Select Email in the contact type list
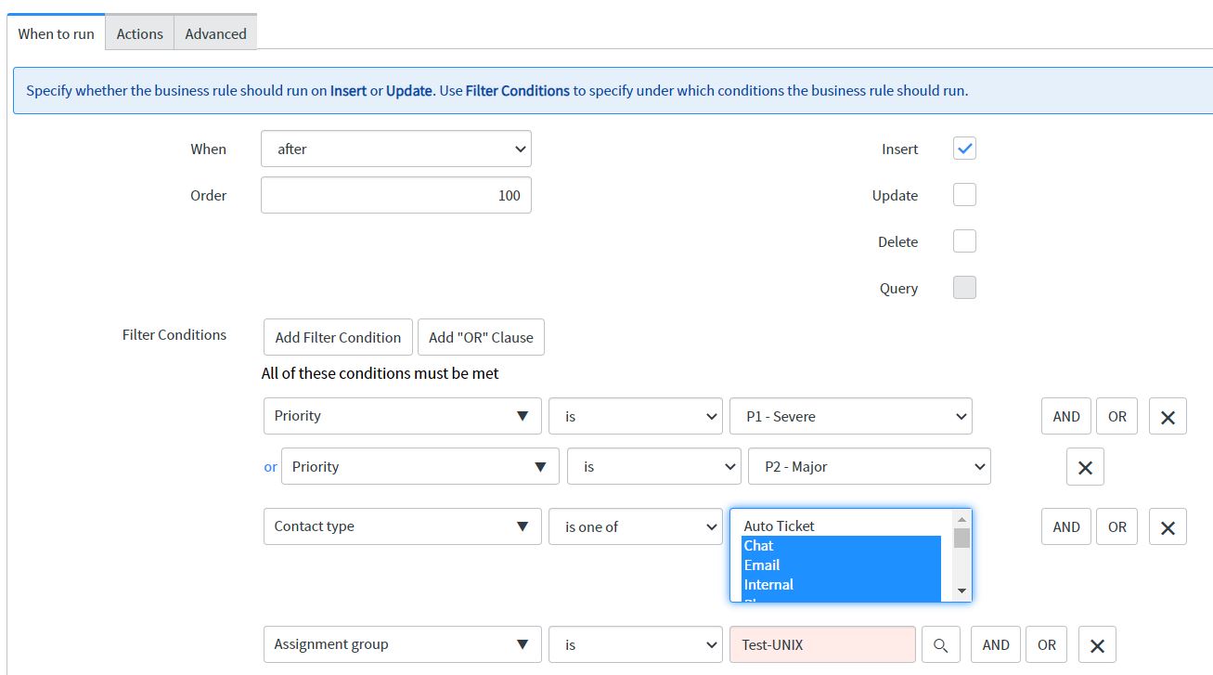The image size is (1213, 675). click(x=841, y=565)
